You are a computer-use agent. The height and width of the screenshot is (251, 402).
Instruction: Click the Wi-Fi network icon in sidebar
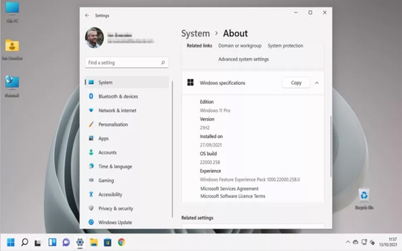91,110
